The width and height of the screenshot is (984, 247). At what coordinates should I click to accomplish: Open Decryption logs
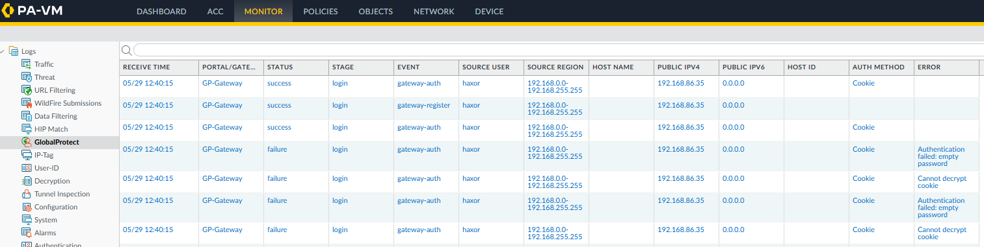(x=52, y=181)
